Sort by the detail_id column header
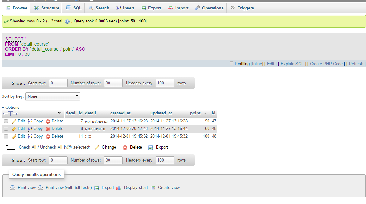This screenshot has width=366, height=204. coord(74,113)
